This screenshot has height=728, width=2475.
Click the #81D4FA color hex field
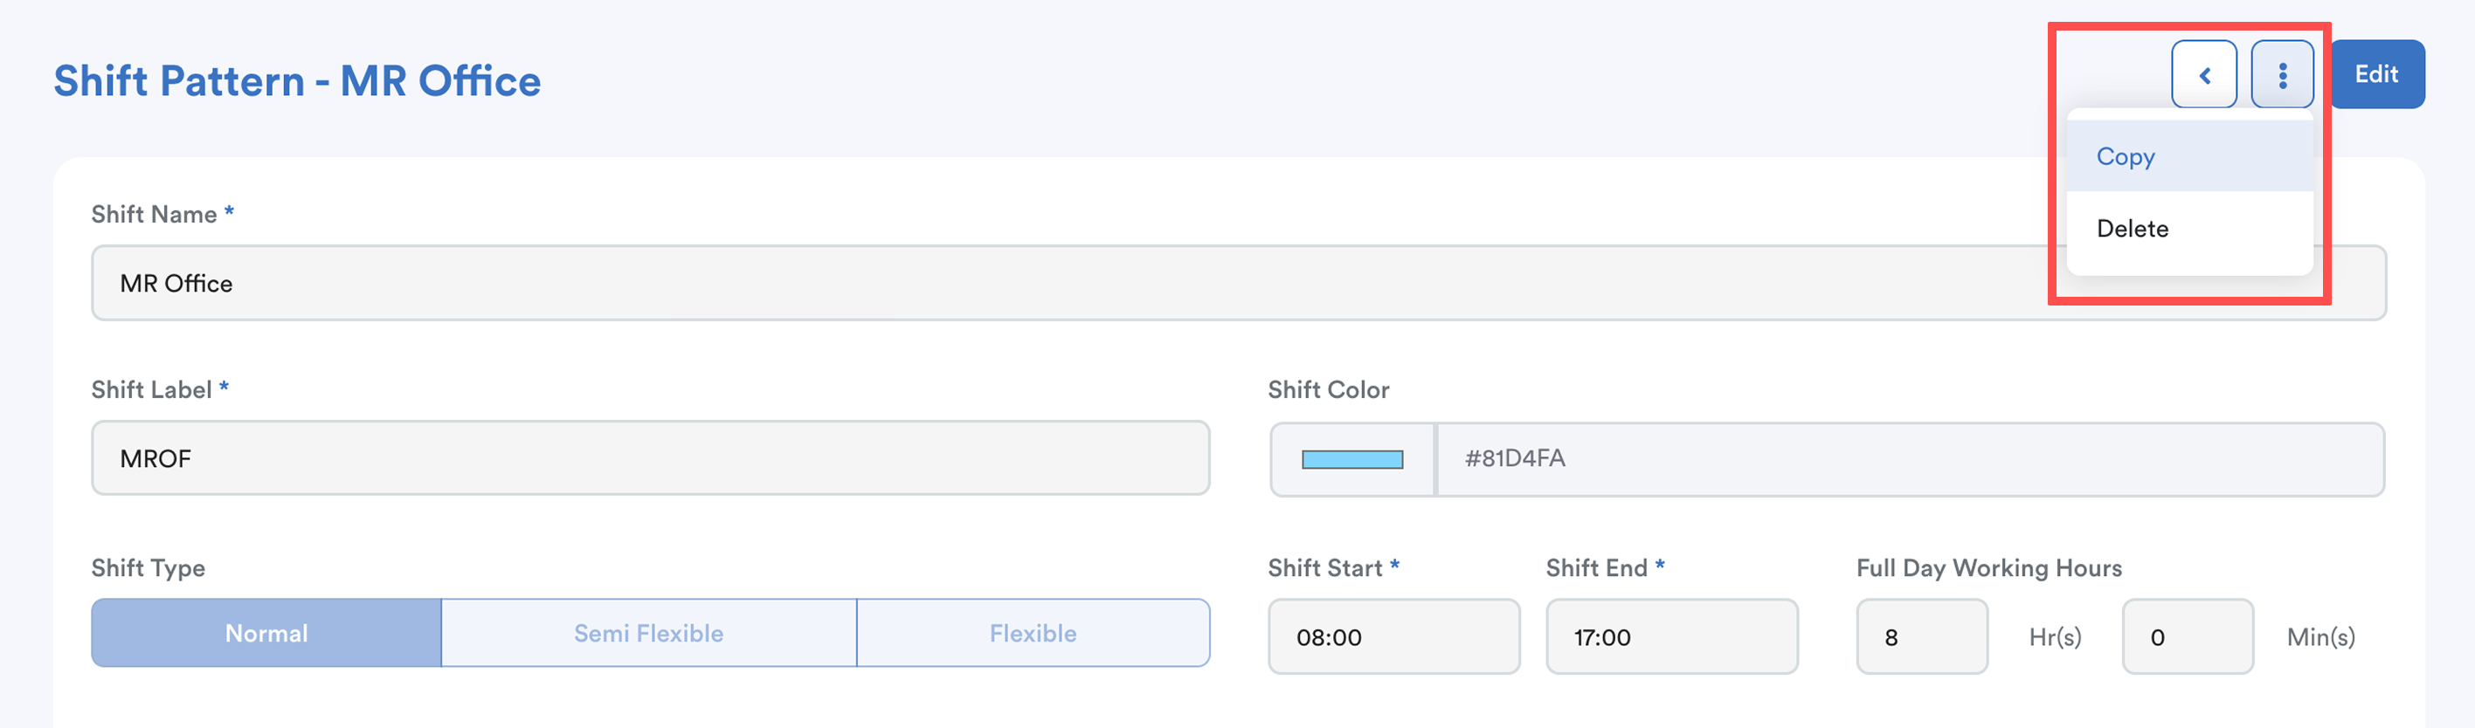coord(1907,459)
